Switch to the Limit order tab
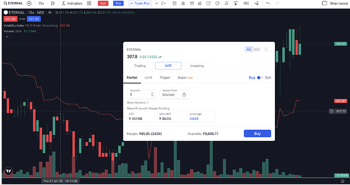This screenshot has height=185, width=350. (148, 77)
